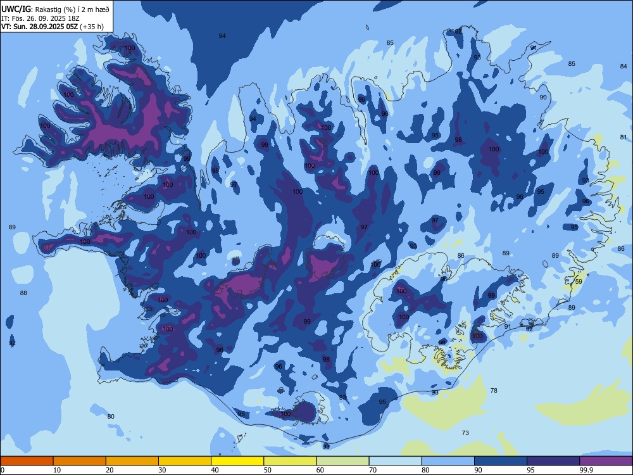
Task: Click the 20–30 light orange legend swatch
Action: (x=132, y=461)
